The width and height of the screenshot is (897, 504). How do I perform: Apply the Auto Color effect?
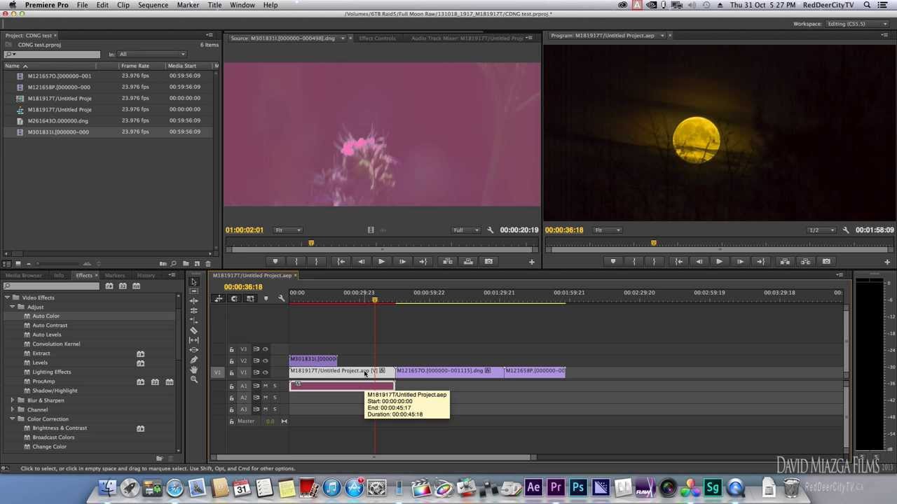click(x=46, y=316)
